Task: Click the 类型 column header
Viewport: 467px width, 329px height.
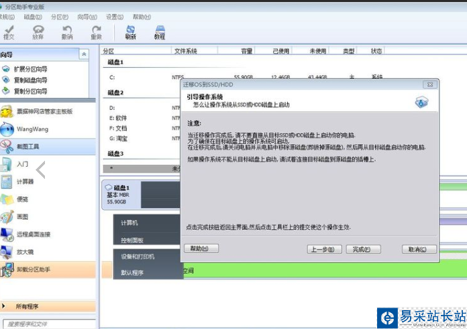Action: pos(343,51)
